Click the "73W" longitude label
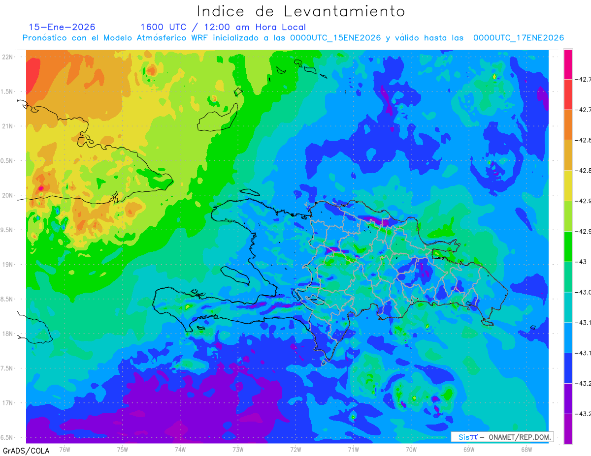591x456 pixels. 238,450
